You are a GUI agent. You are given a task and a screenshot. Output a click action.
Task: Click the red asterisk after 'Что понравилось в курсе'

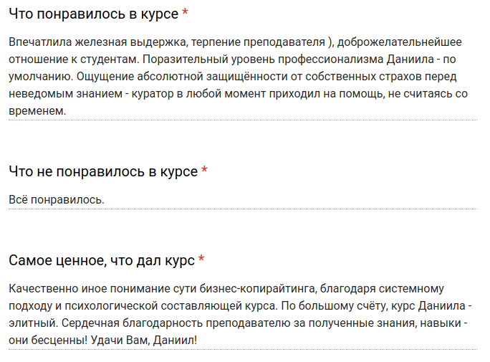tap(185, 12)
